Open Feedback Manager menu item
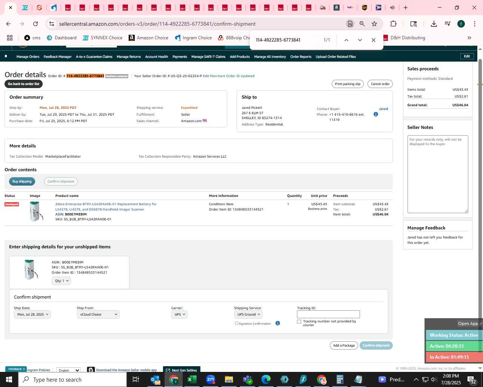This screenshot has width=483, height=387. point(58,57)
